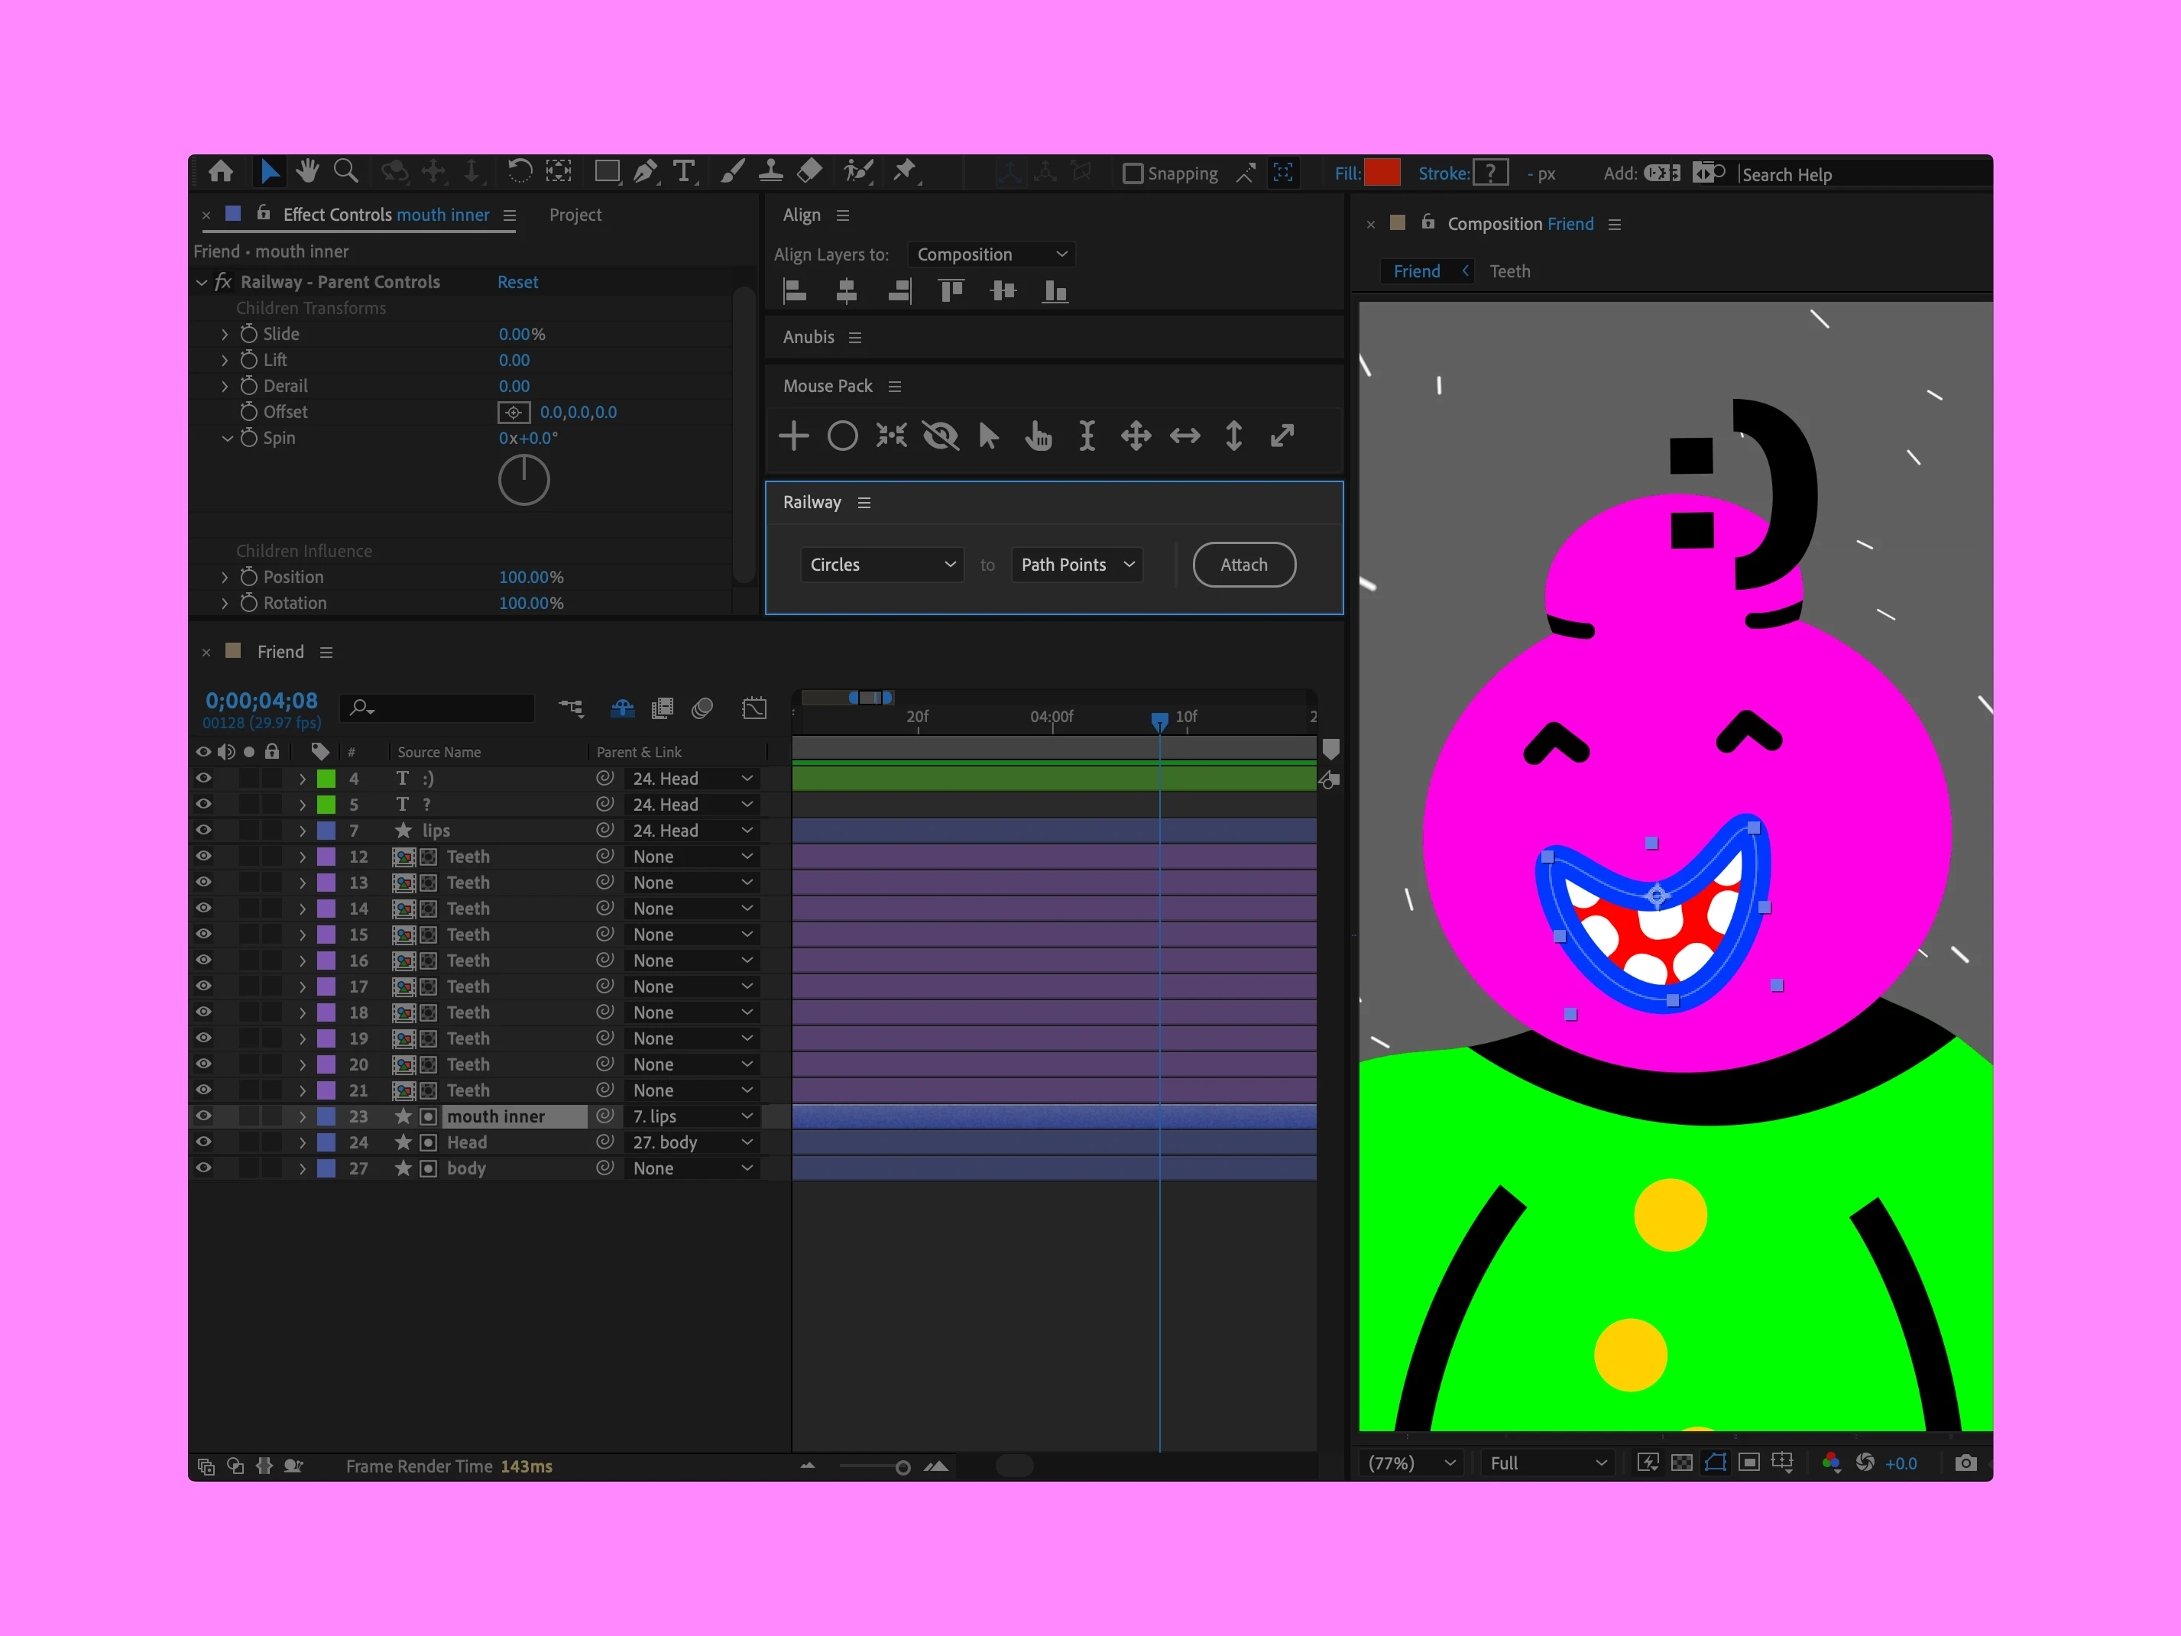Select the Type tool in the toolbar
This screenshot has width=2181, height=1636.
(x=684, y=172)
